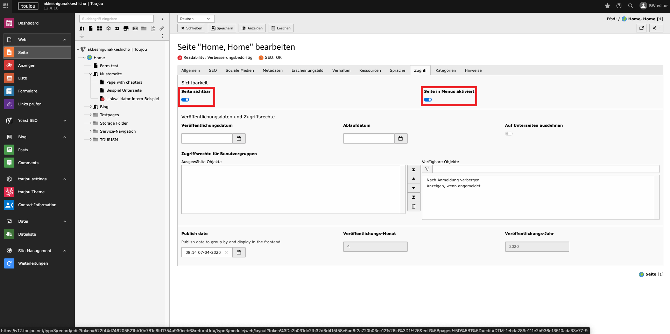Viewport: 670px width, 334px height.
Task: Toggle Auf Unterseiten ausdehnen switch
Action: click(x=509, y=133)
